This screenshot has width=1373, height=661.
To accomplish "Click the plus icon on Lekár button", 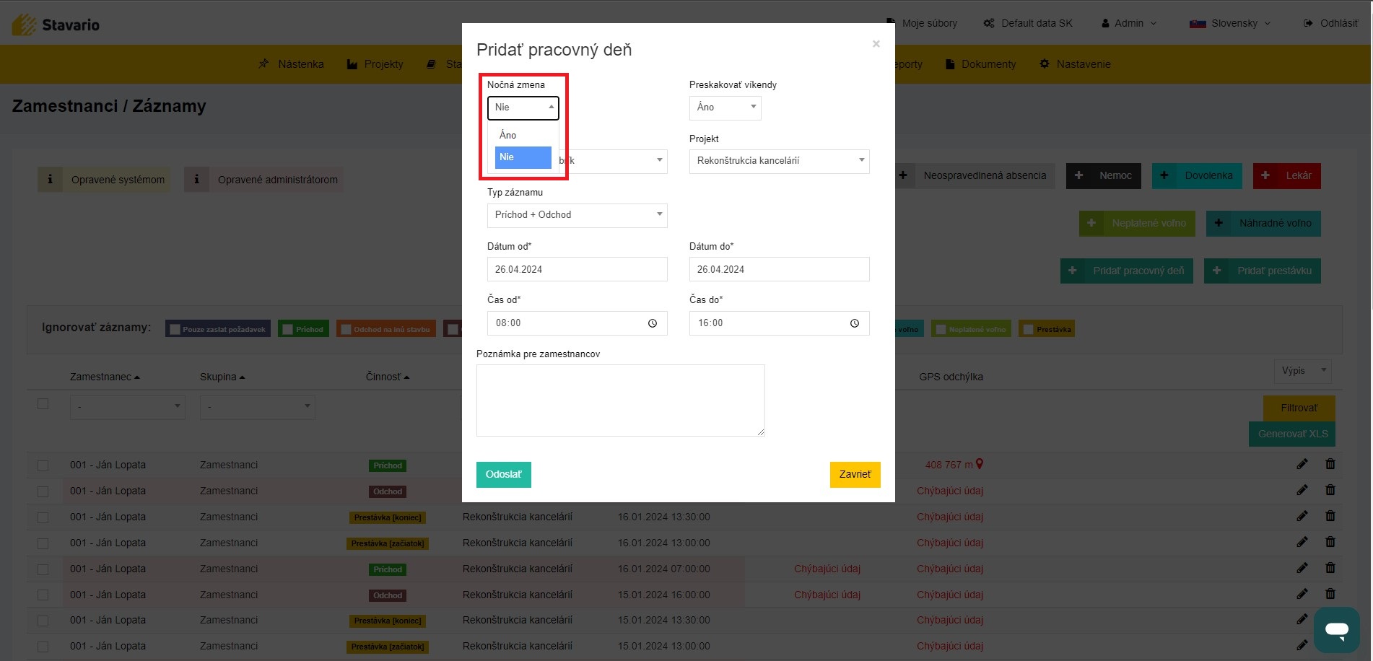I will pyautogui.click(x=1265, y=175).
